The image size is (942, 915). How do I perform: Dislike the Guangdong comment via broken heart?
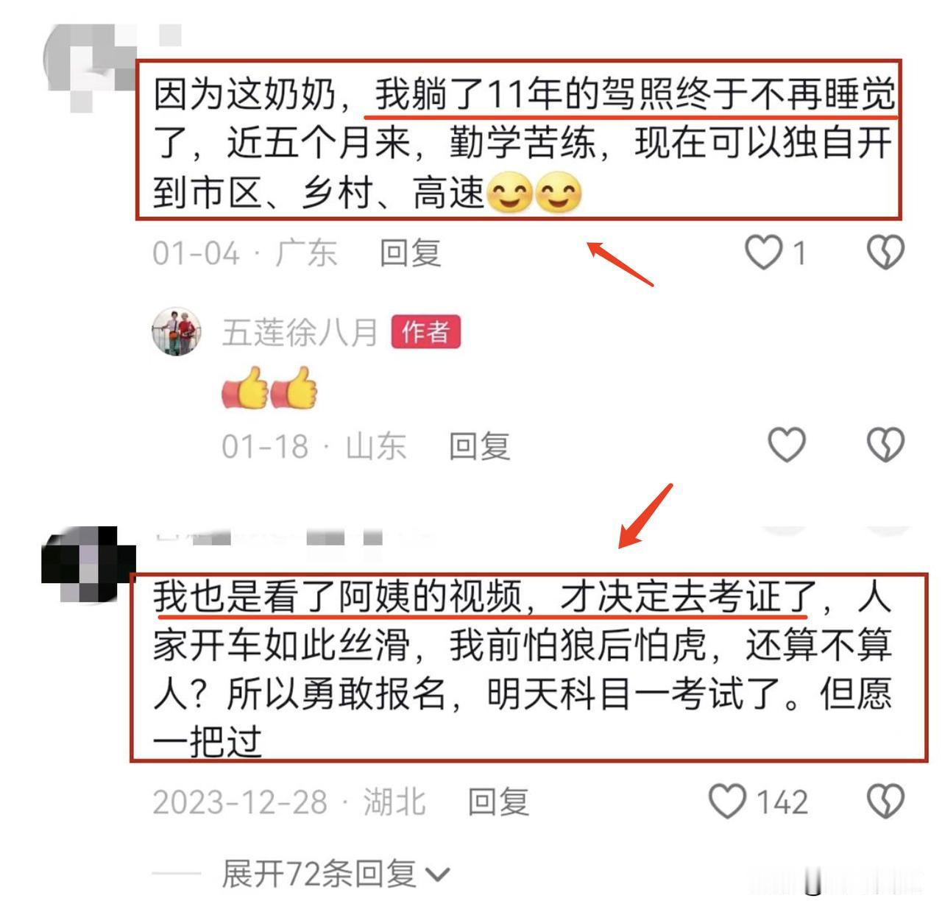tap(885, 252)
